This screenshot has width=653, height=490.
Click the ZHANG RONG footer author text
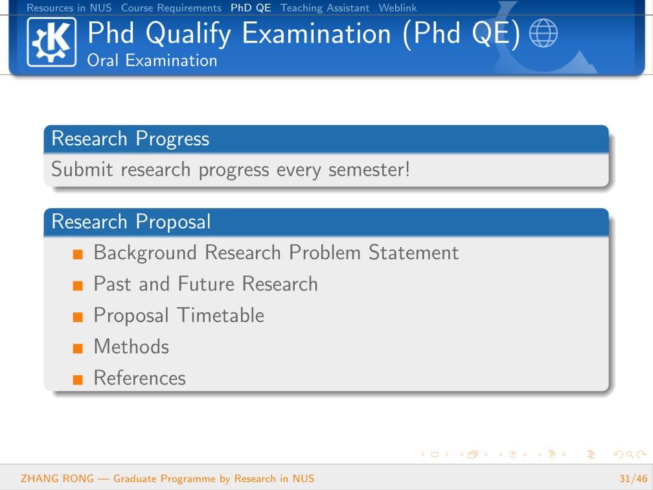(58, 478)
